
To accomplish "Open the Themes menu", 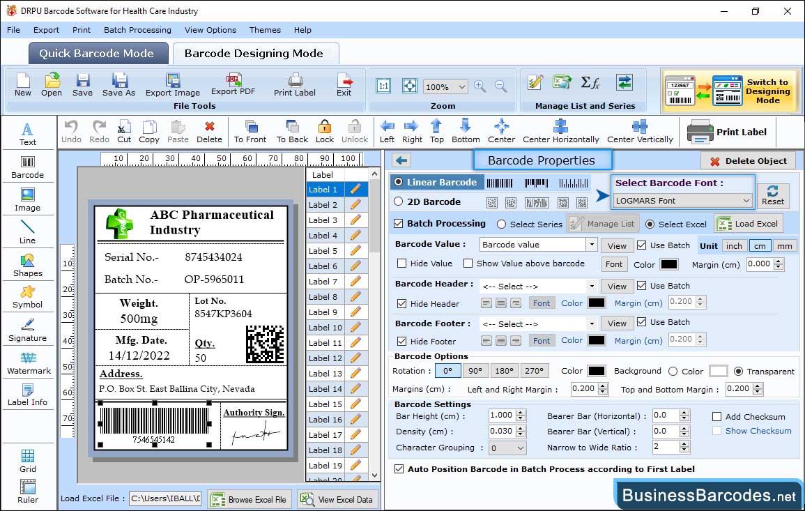I will click(265, 30).
